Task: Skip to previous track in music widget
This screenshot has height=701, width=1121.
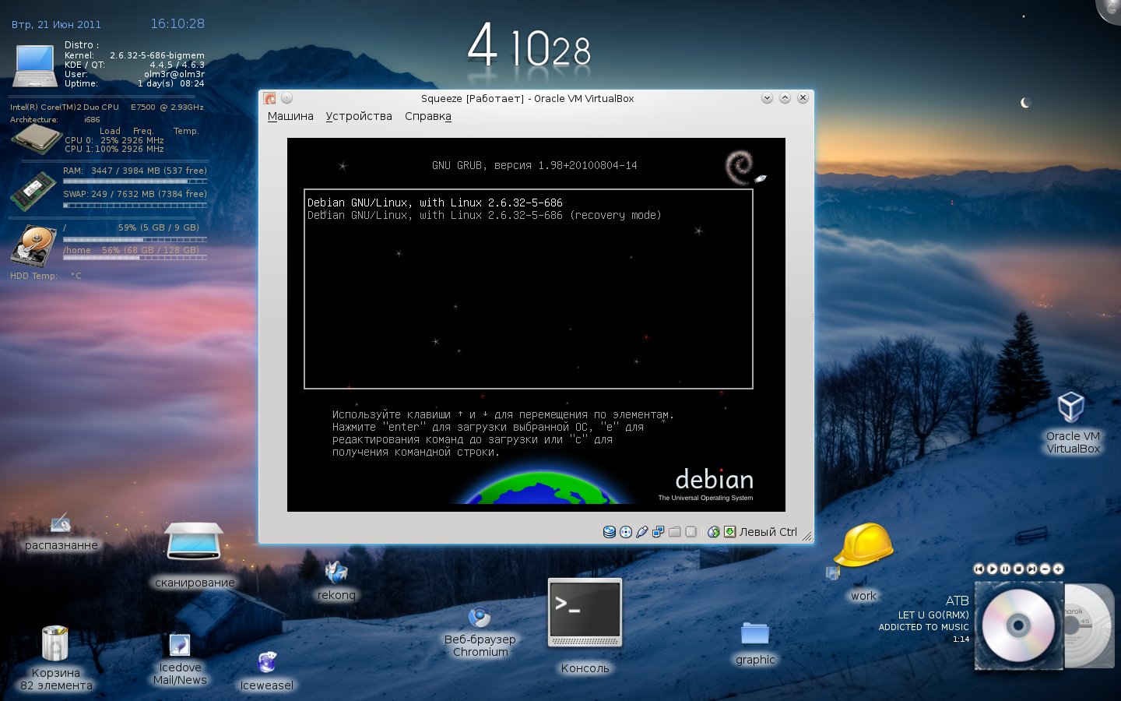Action: 979,569
